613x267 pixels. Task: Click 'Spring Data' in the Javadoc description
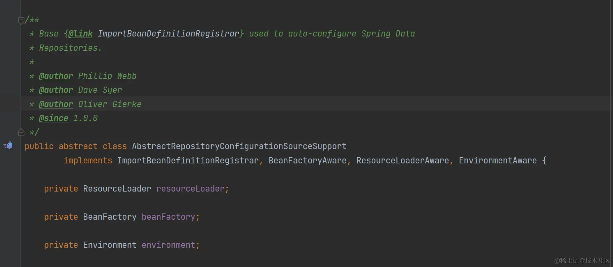click(x=388, y=34)
